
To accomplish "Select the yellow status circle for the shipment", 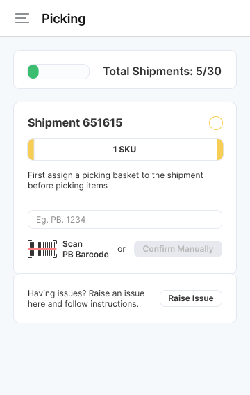I will pyautogui.click(x=216, y=123).
